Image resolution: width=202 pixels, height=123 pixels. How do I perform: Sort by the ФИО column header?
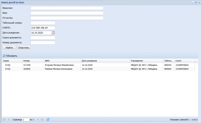[x=62, y=61]
